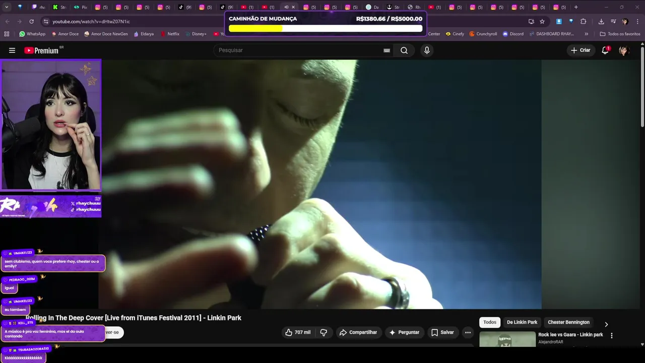Open the tab search dropdown arrow
Viewport: 645px width, 363px height.
click(7, 7)
